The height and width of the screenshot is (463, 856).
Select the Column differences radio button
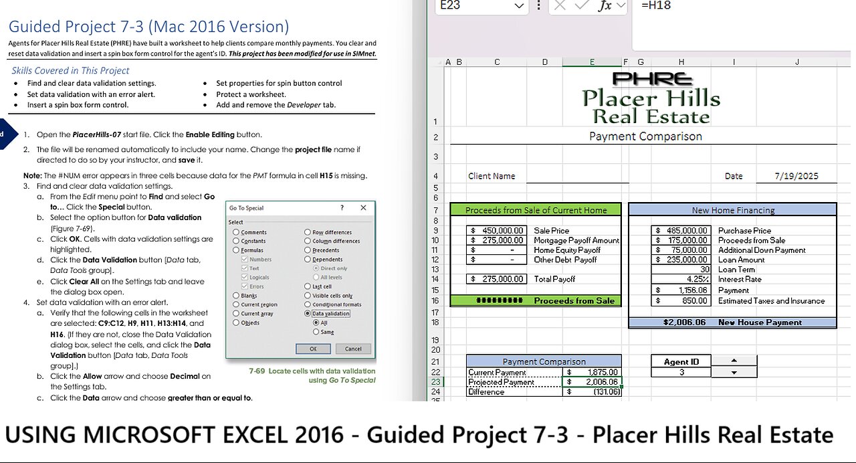pos(308,241)
